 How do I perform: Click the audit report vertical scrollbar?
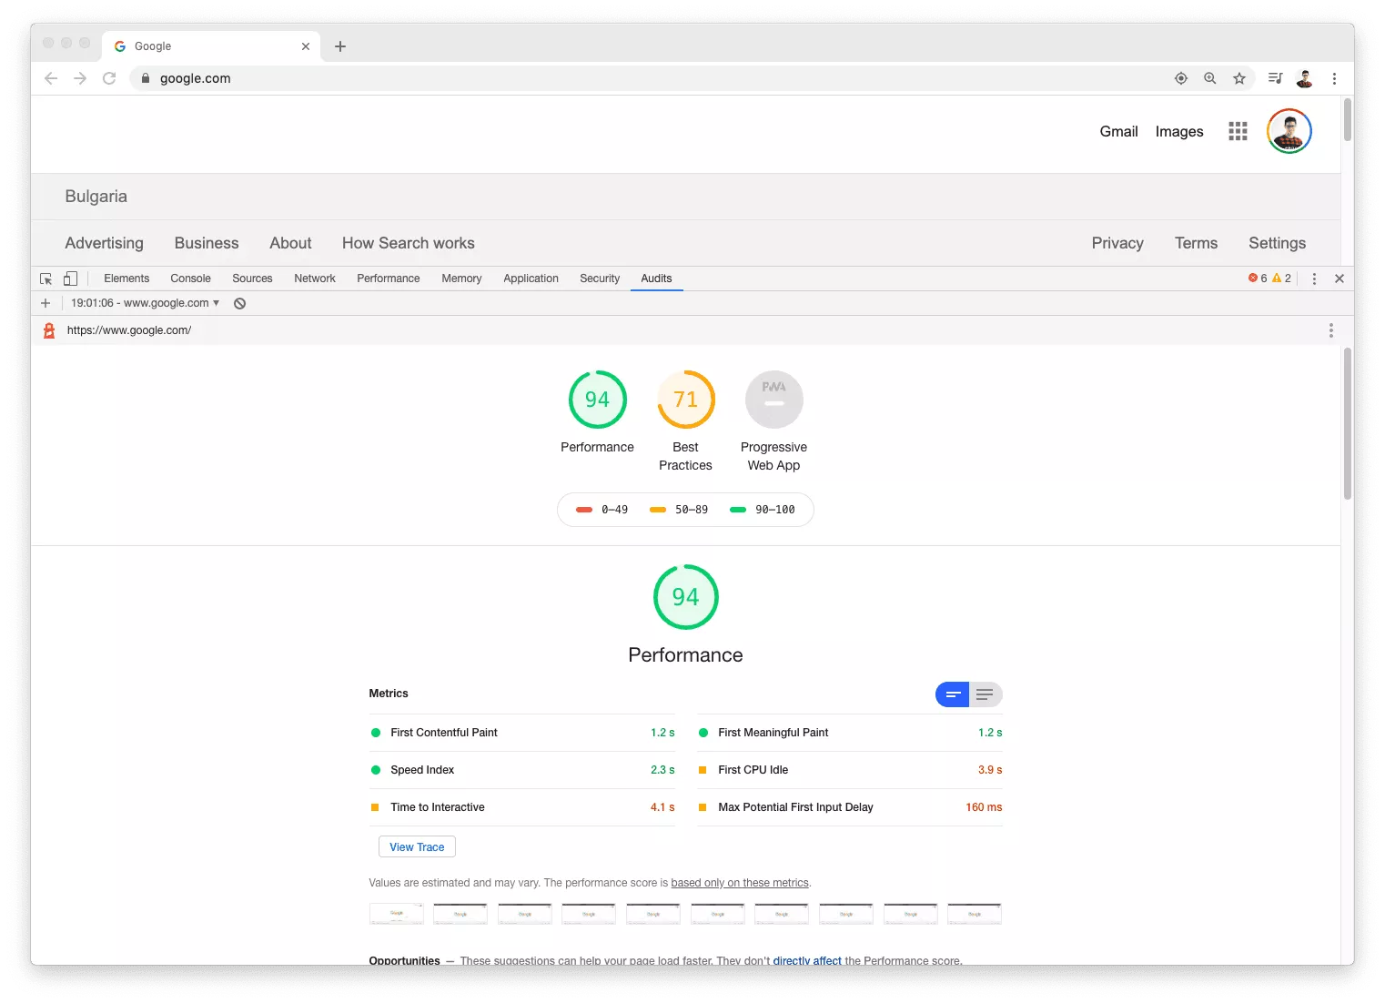coord(1348,423)
